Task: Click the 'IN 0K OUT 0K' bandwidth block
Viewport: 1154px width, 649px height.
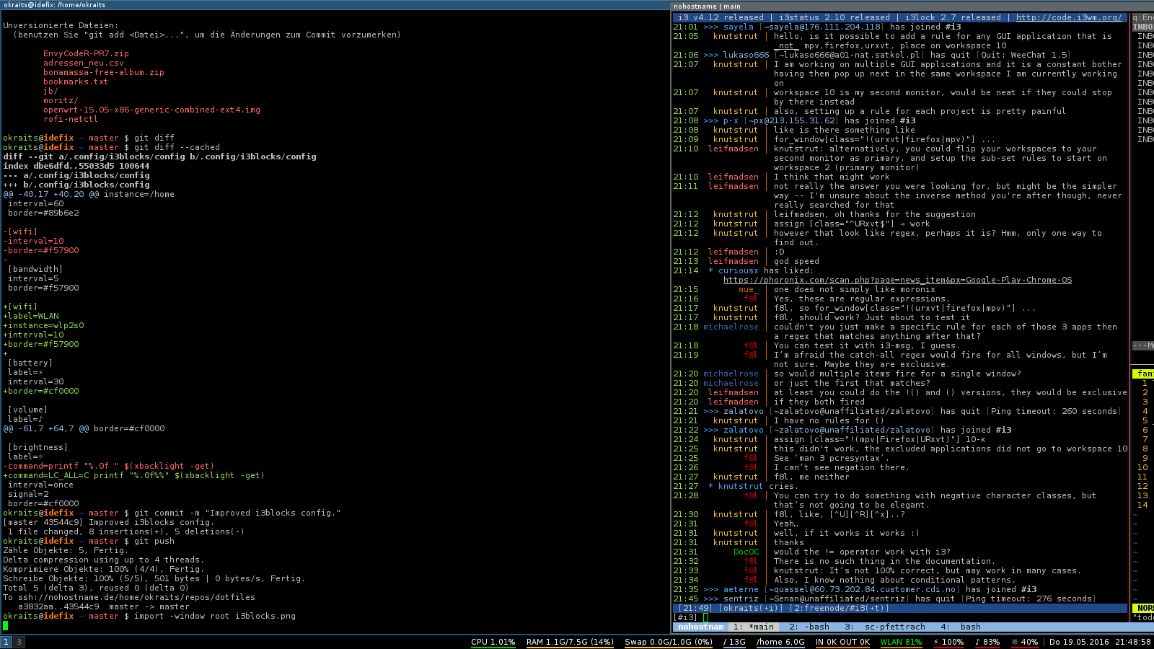Action: click(842, 642)
